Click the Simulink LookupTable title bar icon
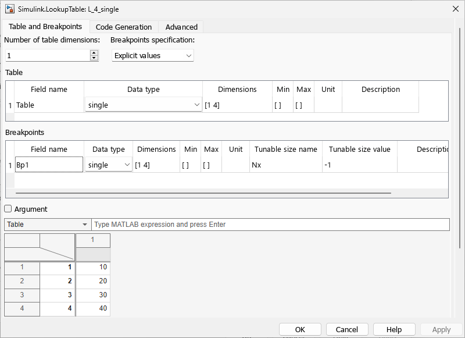The image size is (465, 338). [x=10, y=9]
